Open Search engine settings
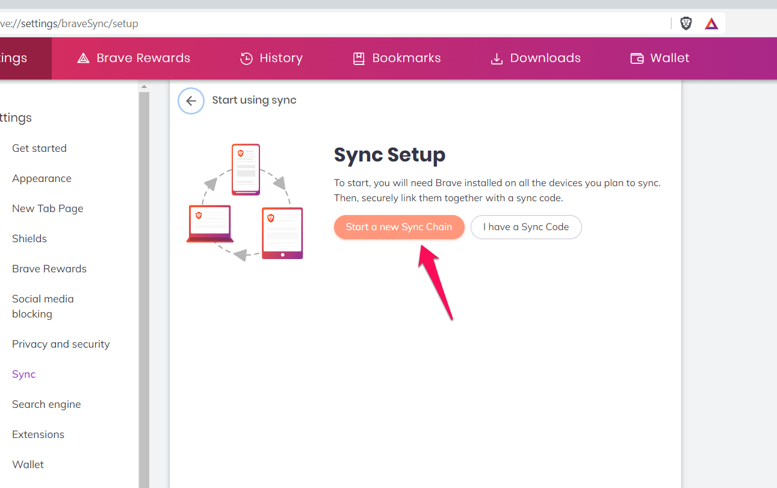Viewport: 777px width, 488px height. pos(46,404)
